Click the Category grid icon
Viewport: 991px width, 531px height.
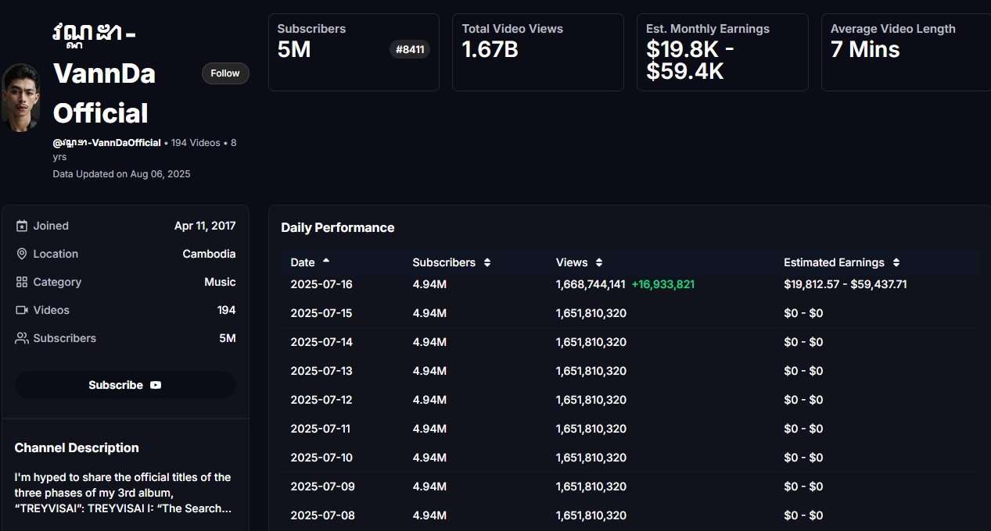tap(21, 282)
